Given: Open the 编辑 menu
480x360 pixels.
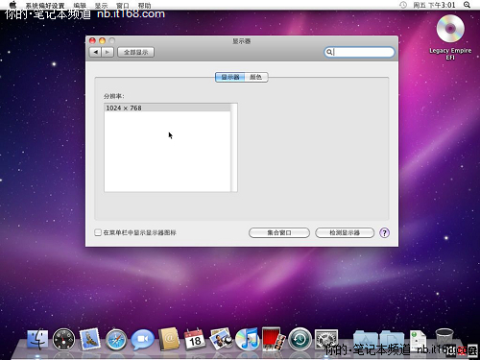Looking at the screenshot, I should pyautogui.click(x=80, y=6).
